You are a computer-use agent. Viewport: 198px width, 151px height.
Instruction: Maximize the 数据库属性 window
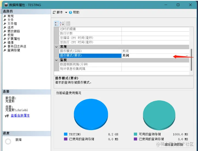pos(178,5)
